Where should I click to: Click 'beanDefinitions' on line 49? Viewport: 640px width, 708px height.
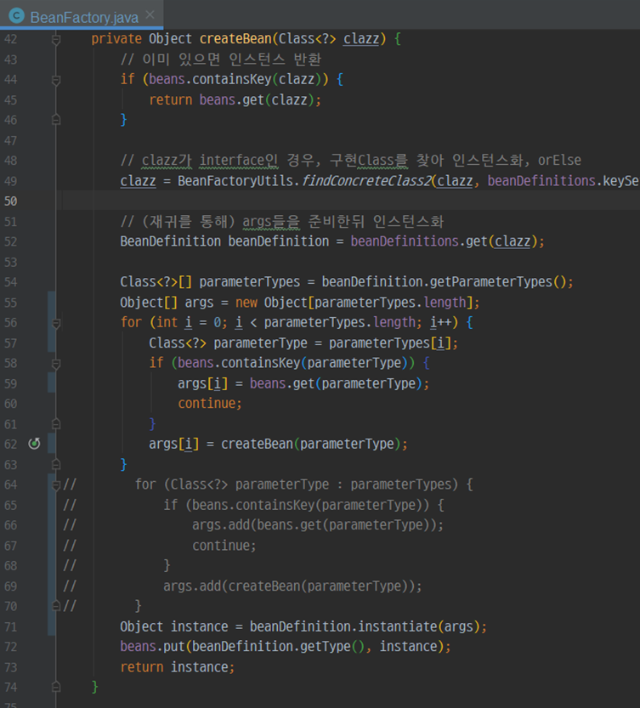(x=541, y=181)
